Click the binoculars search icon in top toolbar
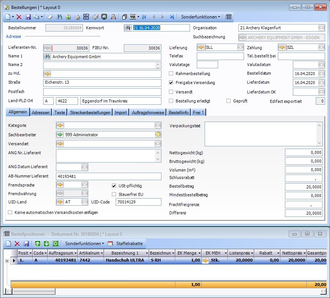 point(59,17)
